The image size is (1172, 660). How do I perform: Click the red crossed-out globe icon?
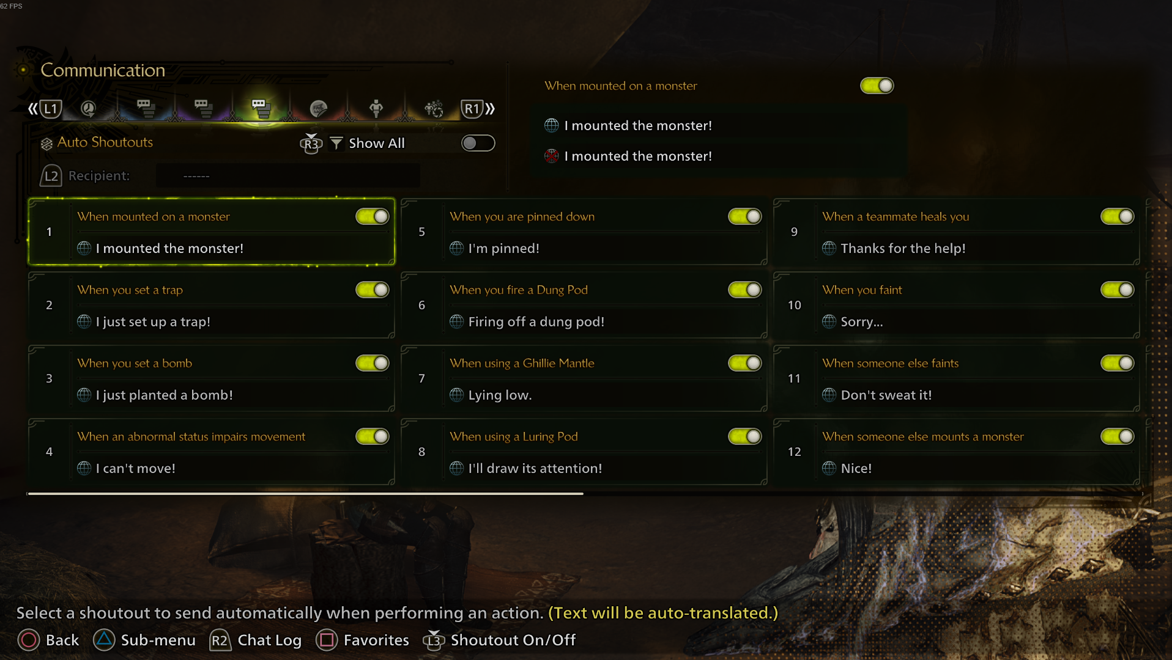(552, 156)
